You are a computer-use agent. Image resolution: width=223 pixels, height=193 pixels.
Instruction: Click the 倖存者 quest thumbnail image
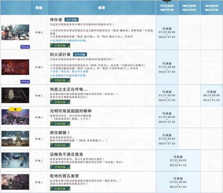(x=15, y=32)
